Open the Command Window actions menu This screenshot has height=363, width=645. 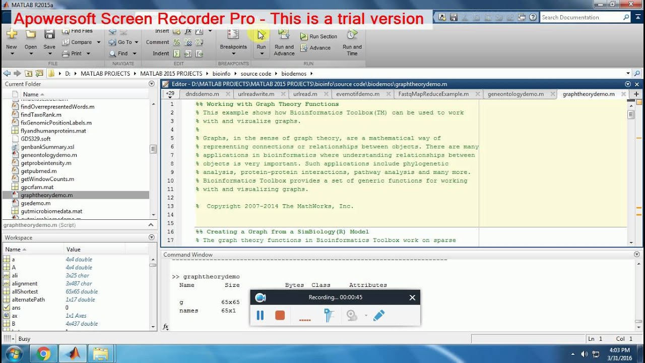point(636,255)
